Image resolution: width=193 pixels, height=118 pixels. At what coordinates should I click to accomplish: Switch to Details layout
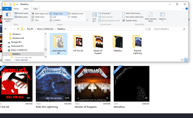73,17
